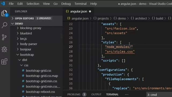172x97 pixels.
Task: Click line number 22 in gutter
Action: (71, 24)
